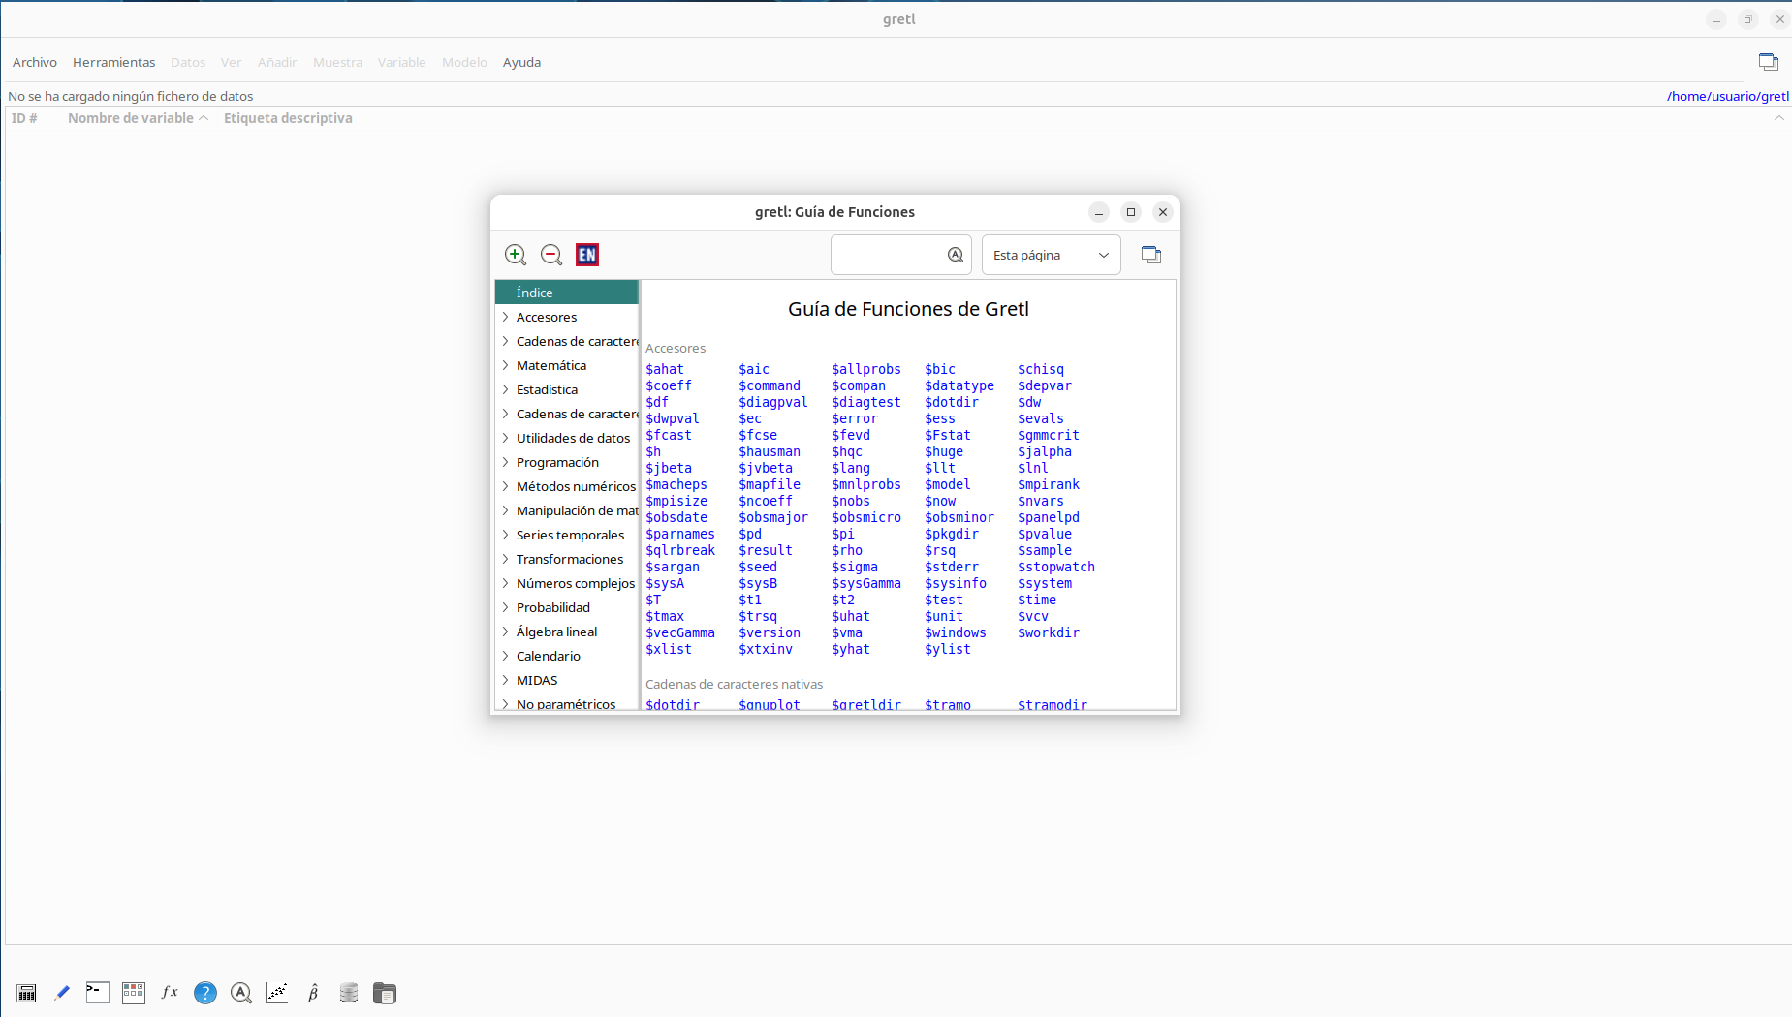Select the Álgebra lineal tree item
This screenshot has width=1792, height=1017.
click(557, 632)
